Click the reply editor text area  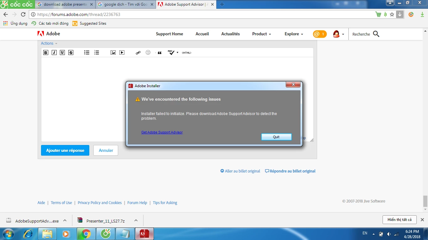click(177, 99)
